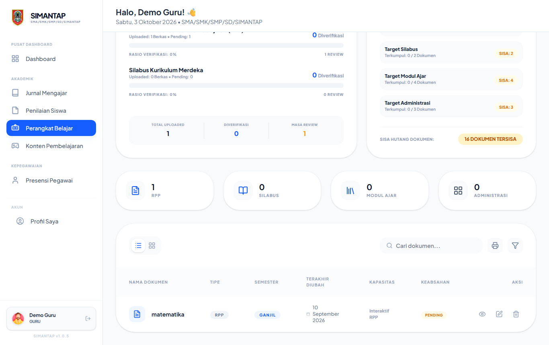Click SISA: 4 badge for Modul Ajar
The height and width of the screenshot is (345, 549).
point(506,80)
